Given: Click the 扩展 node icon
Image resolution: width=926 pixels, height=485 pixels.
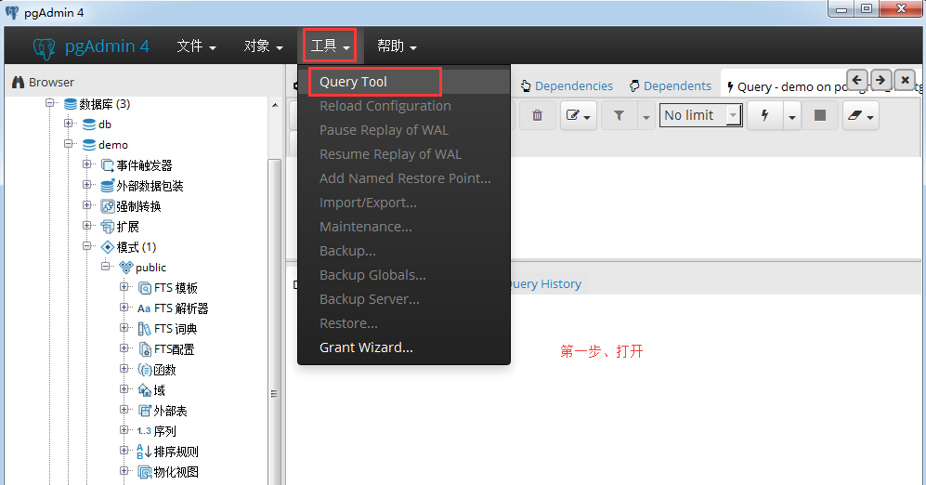Looking at the screenshot, I should click(x=108, y=227).
